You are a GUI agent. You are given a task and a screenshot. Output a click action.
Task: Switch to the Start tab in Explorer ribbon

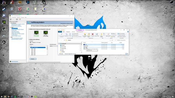[x=64, y=32]
